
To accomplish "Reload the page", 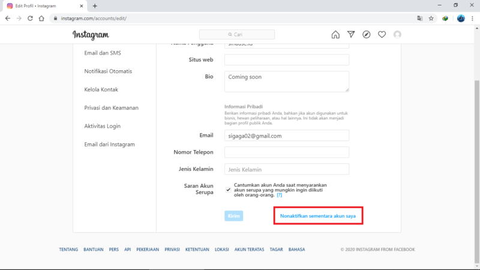I will click(30, 19).
